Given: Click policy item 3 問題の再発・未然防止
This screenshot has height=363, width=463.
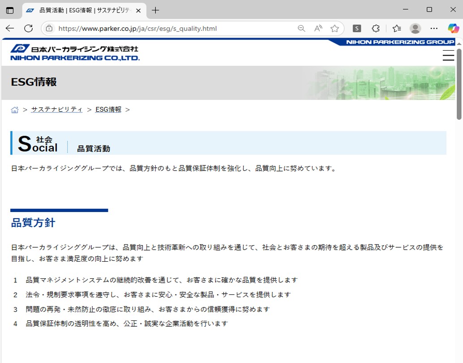Looking at the screenshot, I should (x=148, y=309).
